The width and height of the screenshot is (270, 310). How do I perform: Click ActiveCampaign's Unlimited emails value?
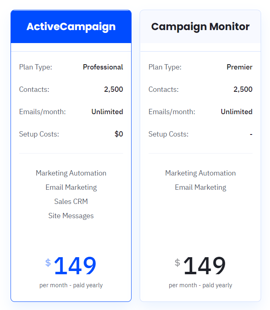pyautogui.click(x=107, y=112)
